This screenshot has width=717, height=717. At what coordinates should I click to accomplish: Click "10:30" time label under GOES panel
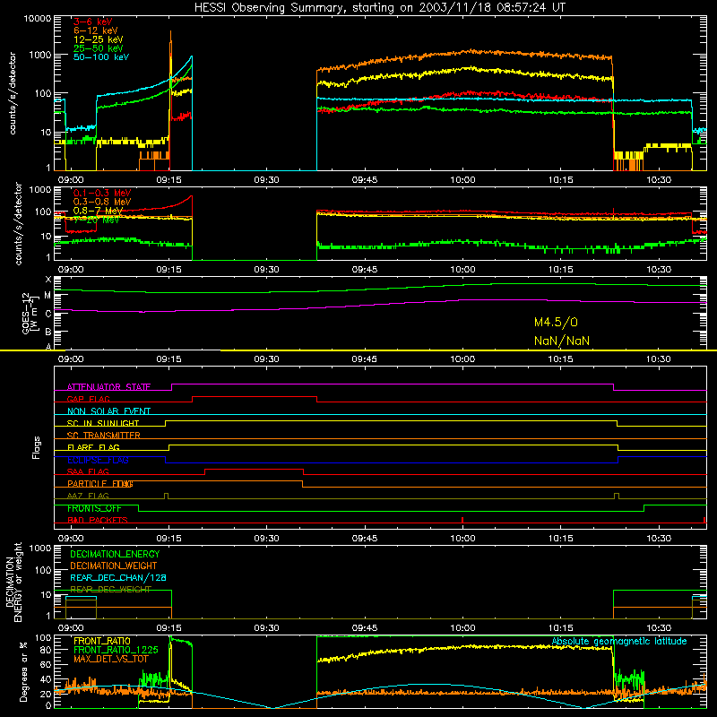(x=659, y=359)
